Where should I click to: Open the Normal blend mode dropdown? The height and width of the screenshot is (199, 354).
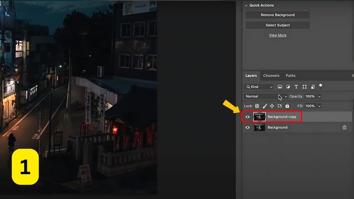tap(265, 96)
